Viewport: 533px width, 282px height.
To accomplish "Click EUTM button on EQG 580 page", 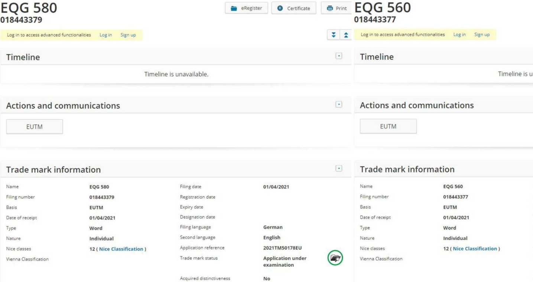I will point(35,126).
